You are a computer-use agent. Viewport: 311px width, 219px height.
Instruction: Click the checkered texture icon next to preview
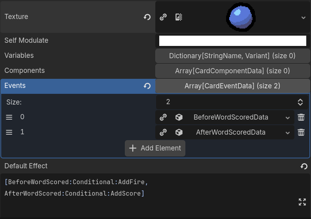(179, 17)
